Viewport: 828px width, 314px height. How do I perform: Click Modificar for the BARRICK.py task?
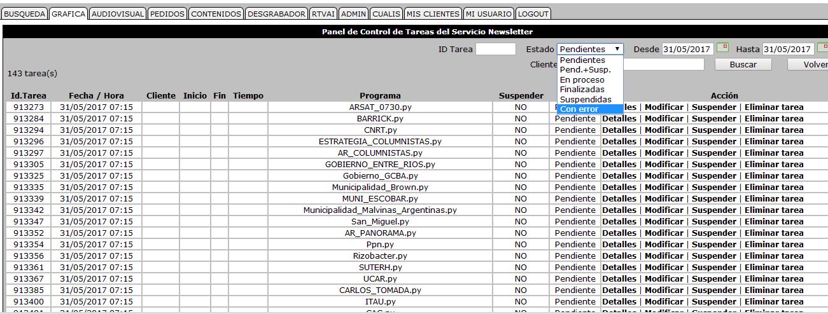(x=664, y=119)
